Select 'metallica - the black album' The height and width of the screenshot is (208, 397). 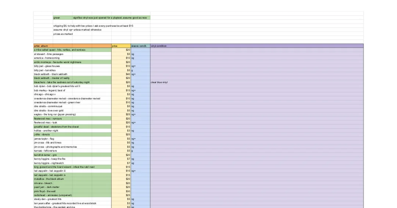pyautogui.click(x=72, y=179)
